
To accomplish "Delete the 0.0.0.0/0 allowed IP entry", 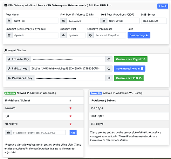I will [71, 108].
